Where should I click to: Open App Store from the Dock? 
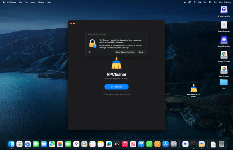point(165,144)
